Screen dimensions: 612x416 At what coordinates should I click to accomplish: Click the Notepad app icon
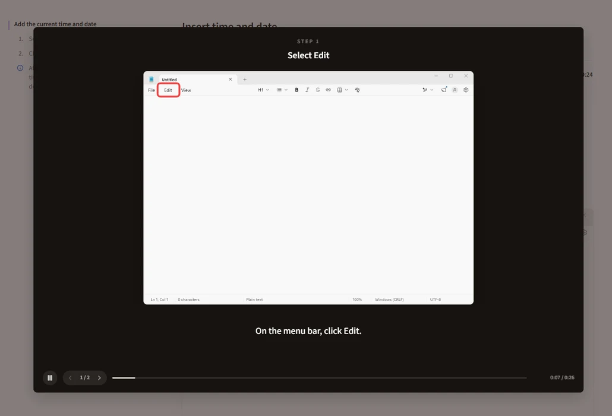pos(152,79)
